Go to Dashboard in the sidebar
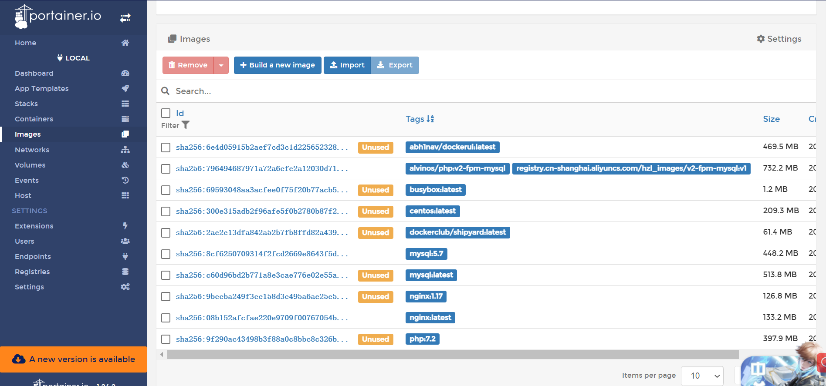Image resolution: width=826 pixels, height=386 pixels. 34,73
